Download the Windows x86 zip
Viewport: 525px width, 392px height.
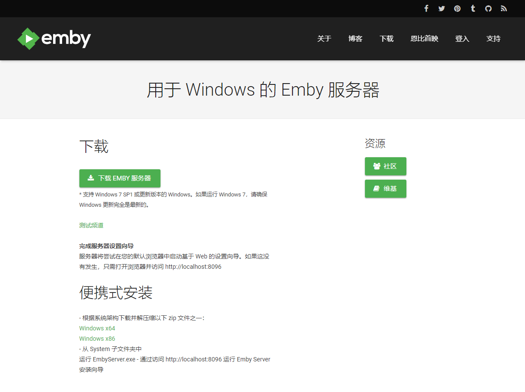(97, 339)
